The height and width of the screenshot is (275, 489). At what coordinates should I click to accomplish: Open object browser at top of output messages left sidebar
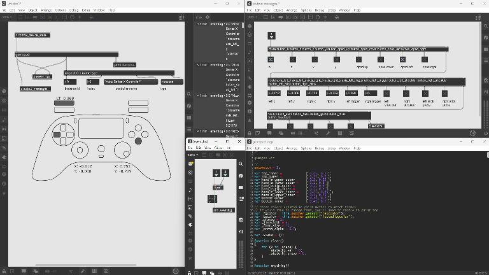click(x=250, y=26)
